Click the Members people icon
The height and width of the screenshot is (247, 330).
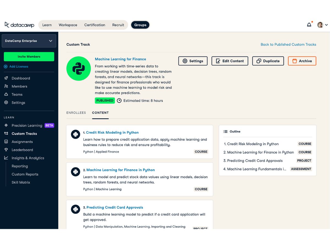(x=6, y=86)
